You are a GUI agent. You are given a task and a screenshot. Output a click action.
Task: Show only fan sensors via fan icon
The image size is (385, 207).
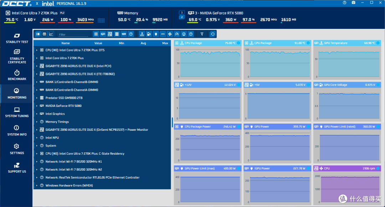tap(170, 34)
